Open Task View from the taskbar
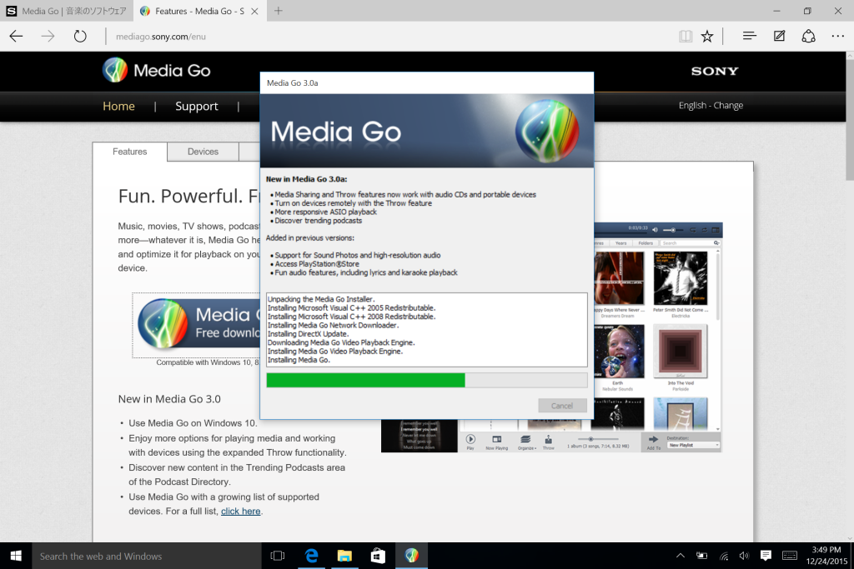The height and width of the screenshot is (569, 854). pos(278,556)
